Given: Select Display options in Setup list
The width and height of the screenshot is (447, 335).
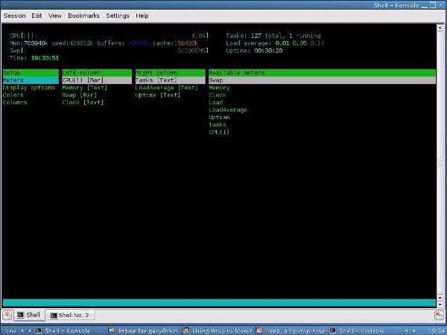Looking at the screenshot, I should 28,88.
